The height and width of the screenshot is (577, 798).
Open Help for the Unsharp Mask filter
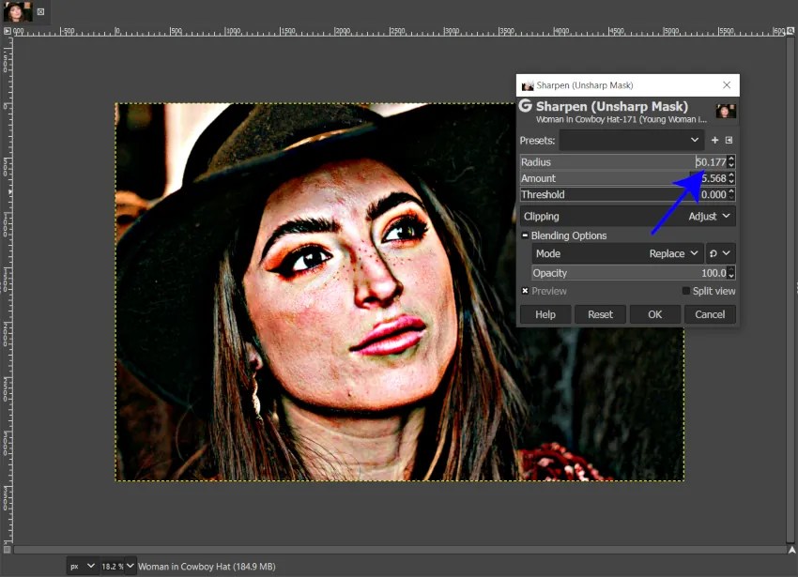(545, 314)
